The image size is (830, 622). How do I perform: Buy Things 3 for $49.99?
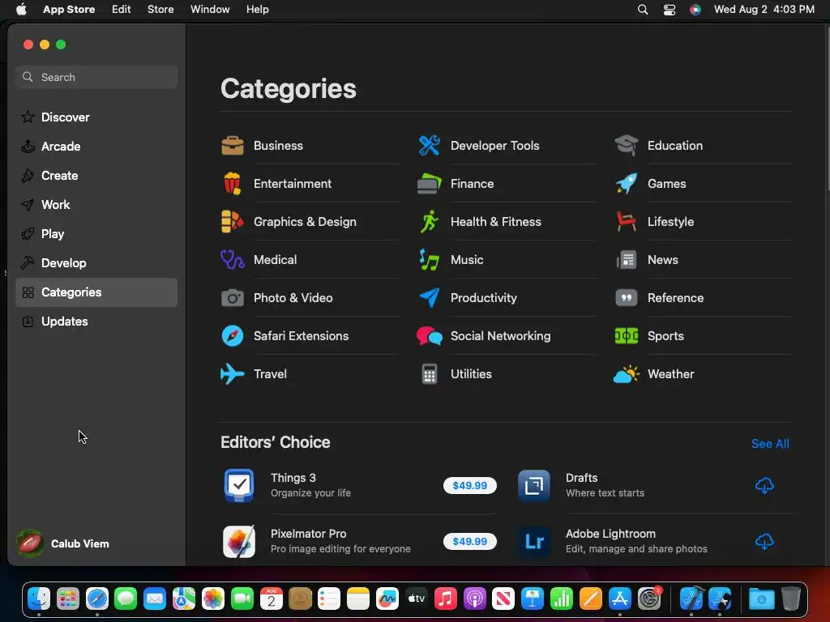click(470, 485)
